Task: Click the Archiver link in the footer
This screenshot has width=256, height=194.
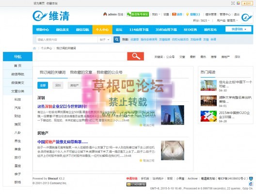Action: pos(192,178)
